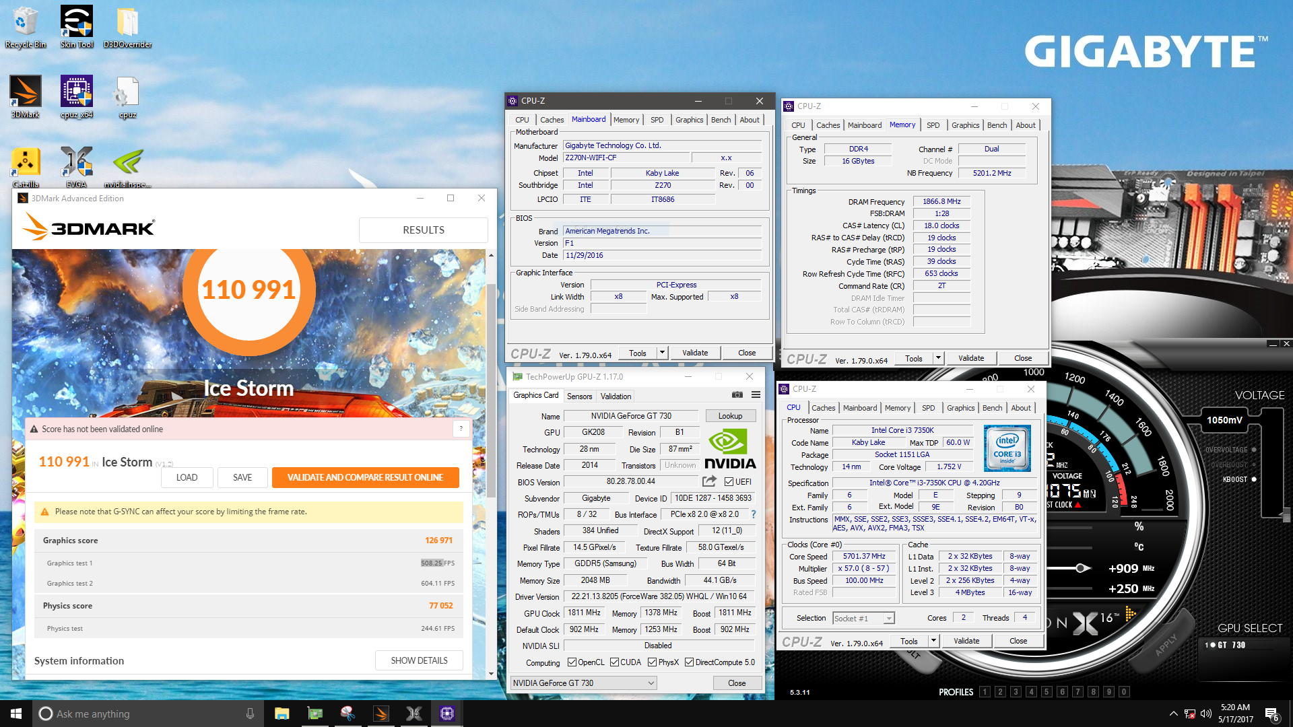Click the GPU-Z screenshot camera icon

tap(737, 395)
